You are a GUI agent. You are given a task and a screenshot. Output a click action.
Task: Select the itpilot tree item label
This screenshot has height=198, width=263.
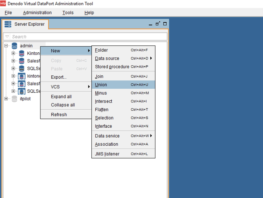click(x=25, y=99)
